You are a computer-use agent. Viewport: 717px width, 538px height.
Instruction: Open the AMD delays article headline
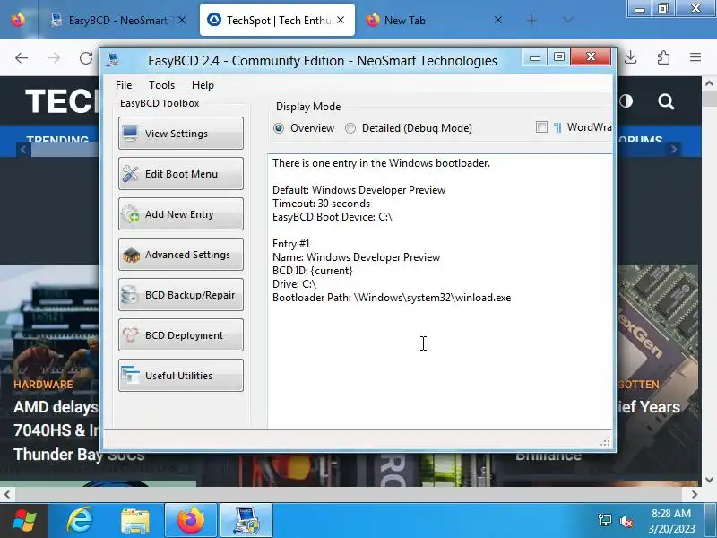56,430
